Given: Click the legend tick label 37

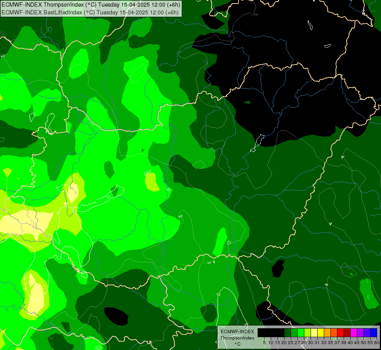Looking at the screenshot, I should [337, 343].
